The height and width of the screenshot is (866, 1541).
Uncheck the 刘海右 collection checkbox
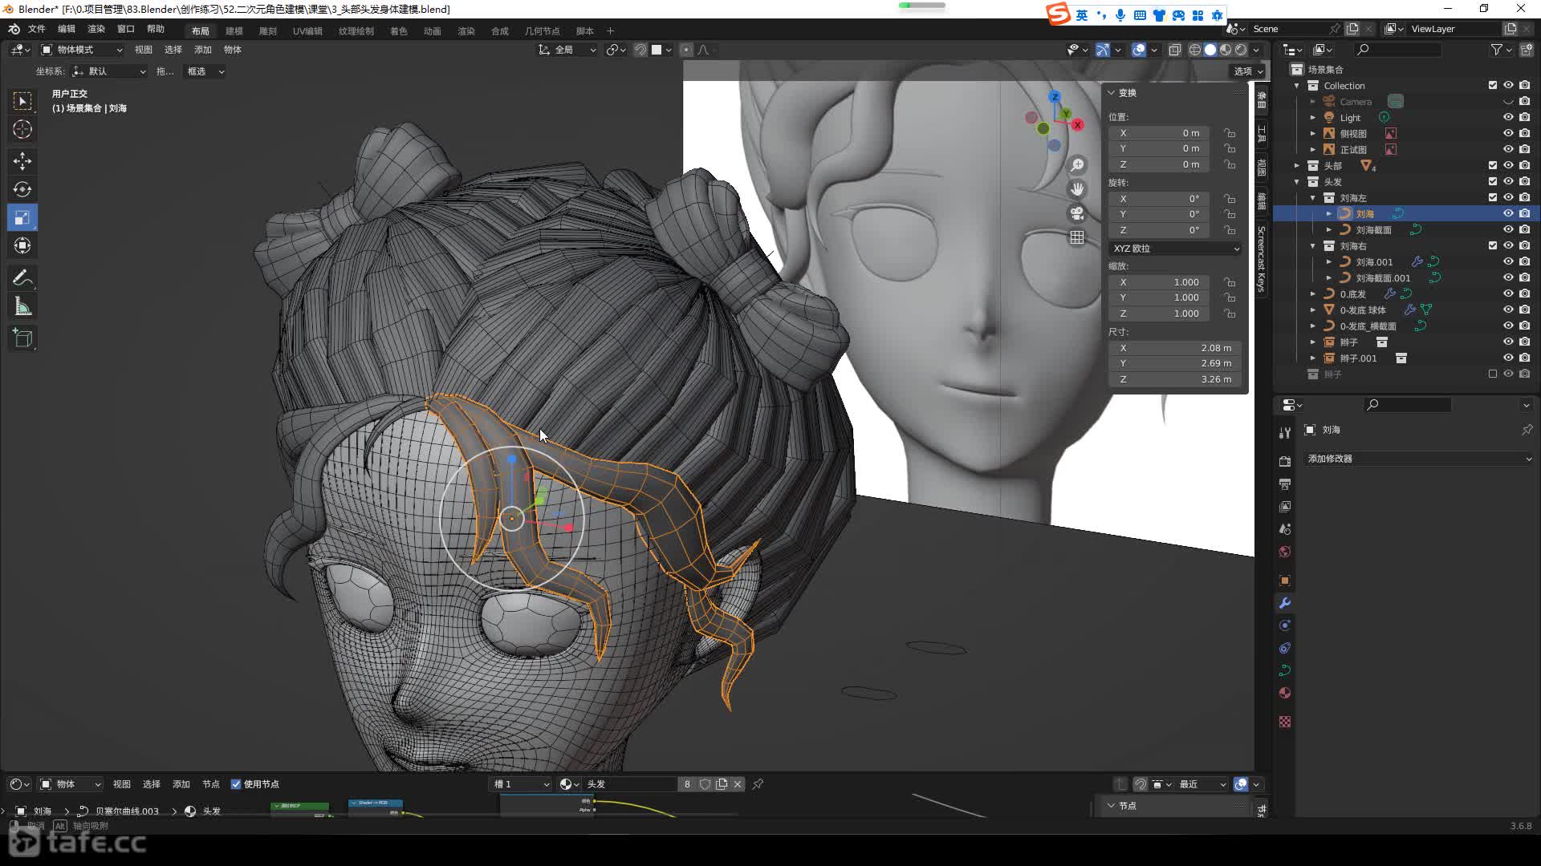(x=1493, y=245)
